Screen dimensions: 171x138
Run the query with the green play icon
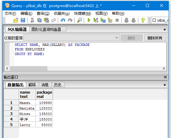pyautogui.click(x=89, y=20)
